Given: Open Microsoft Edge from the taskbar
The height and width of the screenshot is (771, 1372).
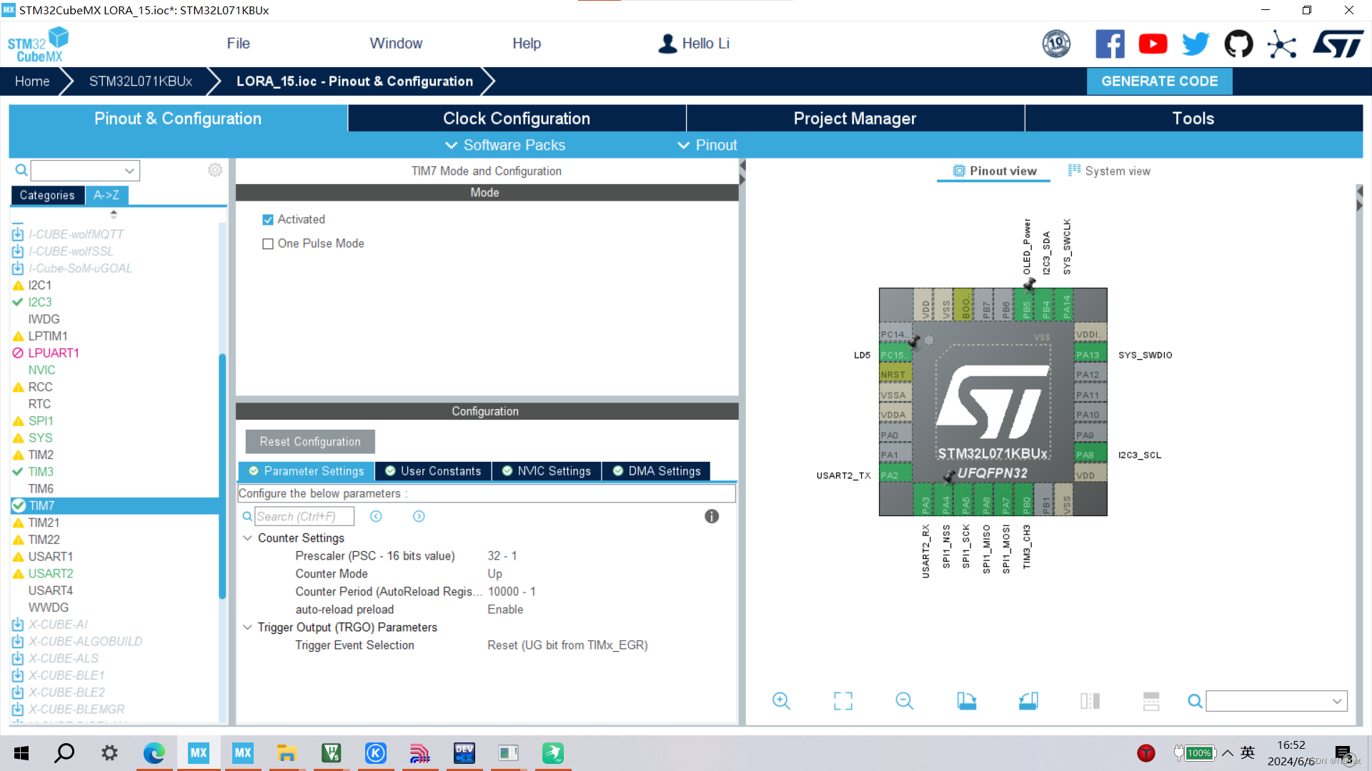Looking at the screenshot, I should click(x=154, y=753).
